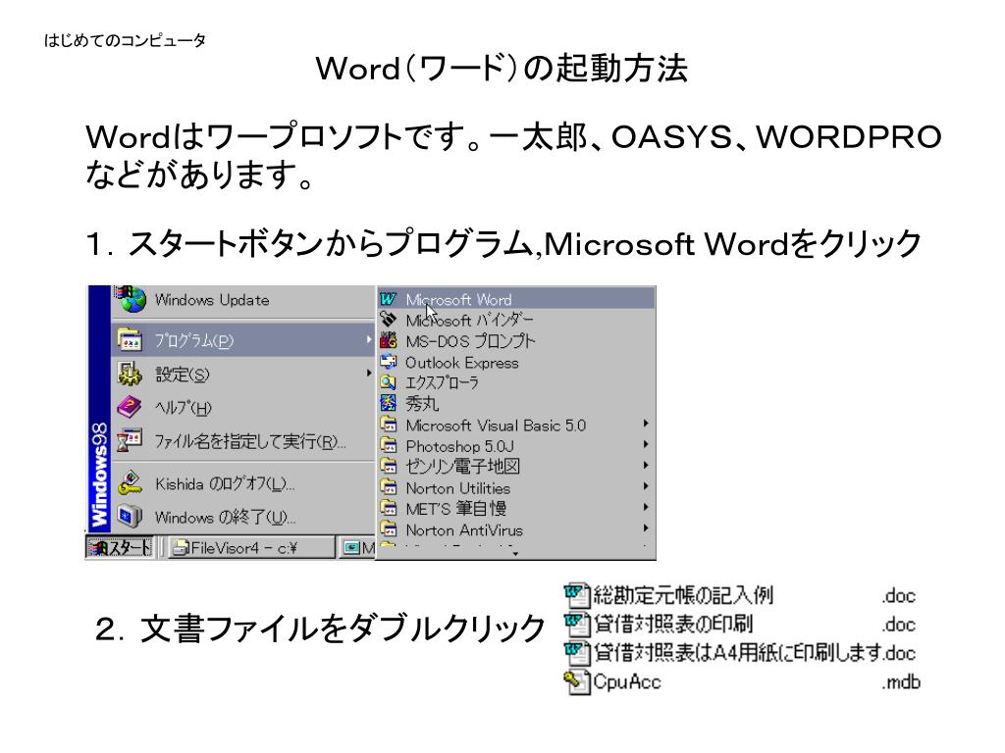Expand the Norton Utilities submenu arrow
This screenshot has width=1005, height=753.
point(646,486)
